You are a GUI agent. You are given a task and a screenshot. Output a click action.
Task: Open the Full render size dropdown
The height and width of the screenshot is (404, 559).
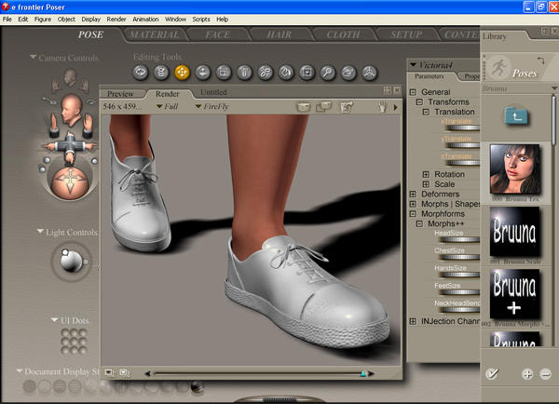tap(159, 106)
